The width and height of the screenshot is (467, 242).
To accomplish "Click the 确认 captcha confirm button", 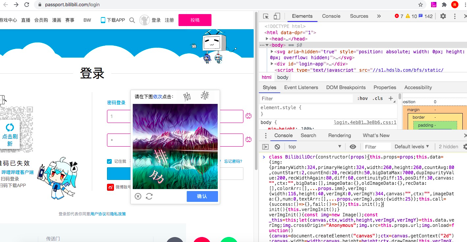I will pos(202,196).
